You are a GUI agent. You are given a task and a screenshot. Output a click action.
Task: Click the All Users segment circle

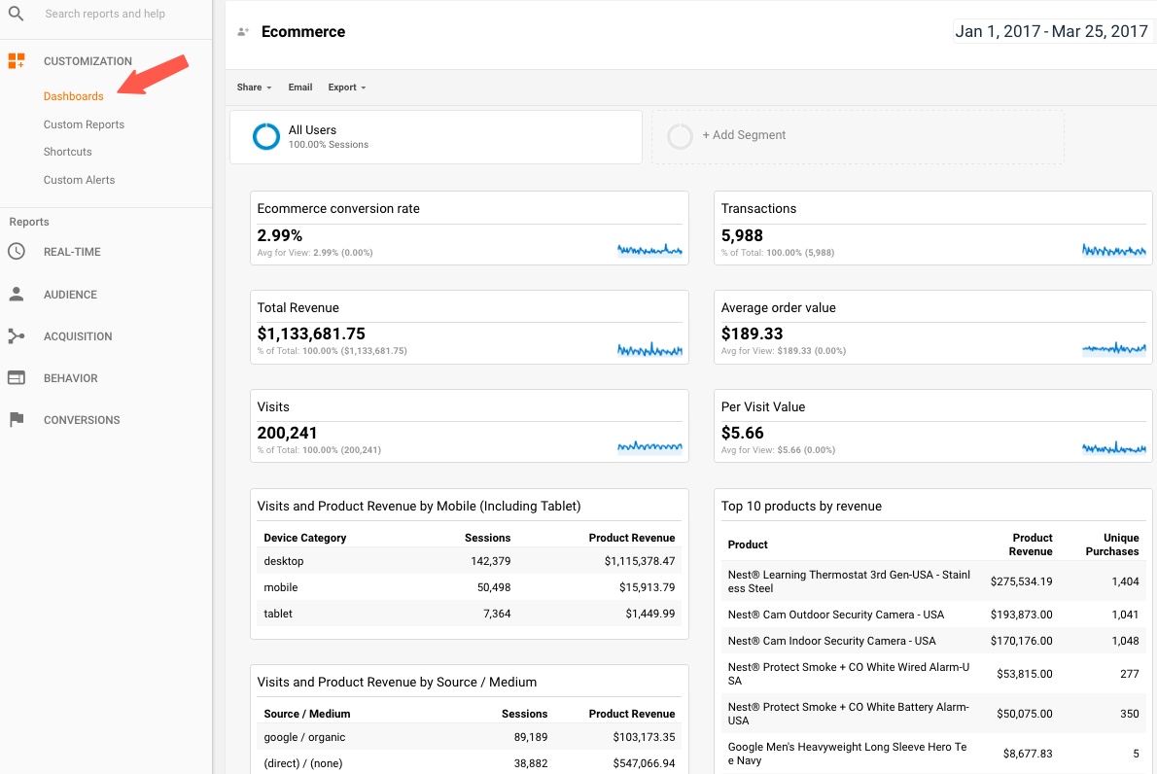[x=265, y=137]
